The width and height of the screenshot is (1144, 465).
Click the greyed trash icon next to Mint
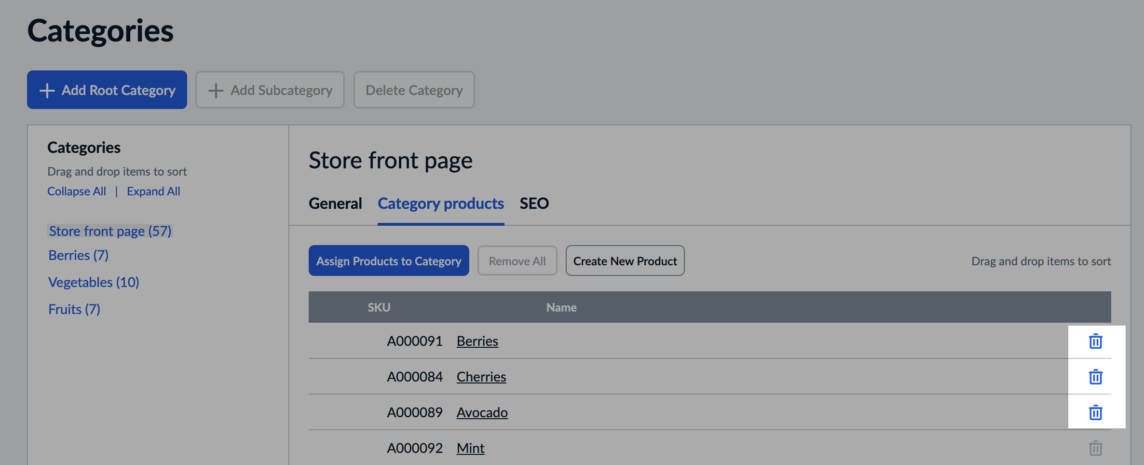[1095, 448]
